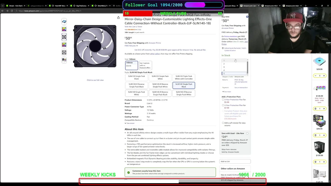
Task: Select Save with Used - Like New option
Action: point(247,133)
